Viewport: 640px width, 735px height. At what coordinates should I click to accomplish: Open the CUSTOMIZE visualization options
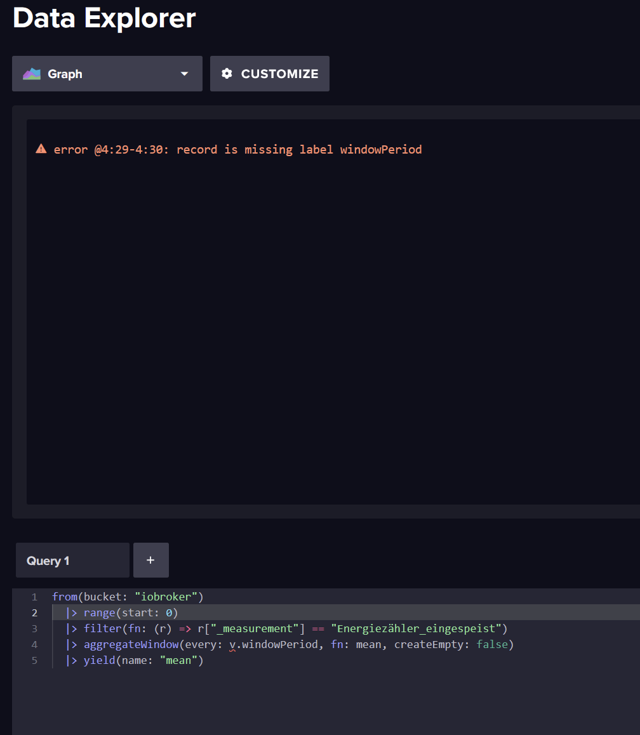pyautogui.click(x=269, y=74)
